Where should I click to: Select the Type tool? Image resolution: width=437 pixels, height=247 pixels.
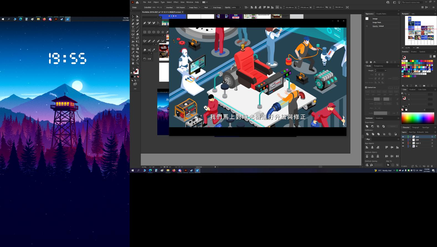[x=133, y=27]
